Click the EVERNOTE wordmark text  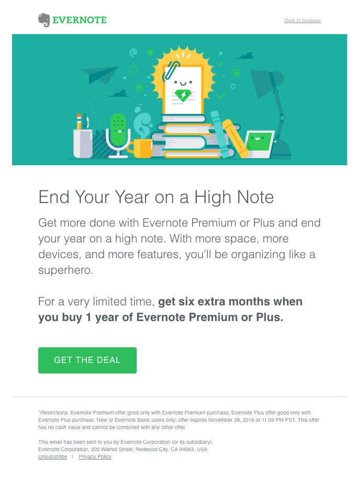click(x=79, y=20)
